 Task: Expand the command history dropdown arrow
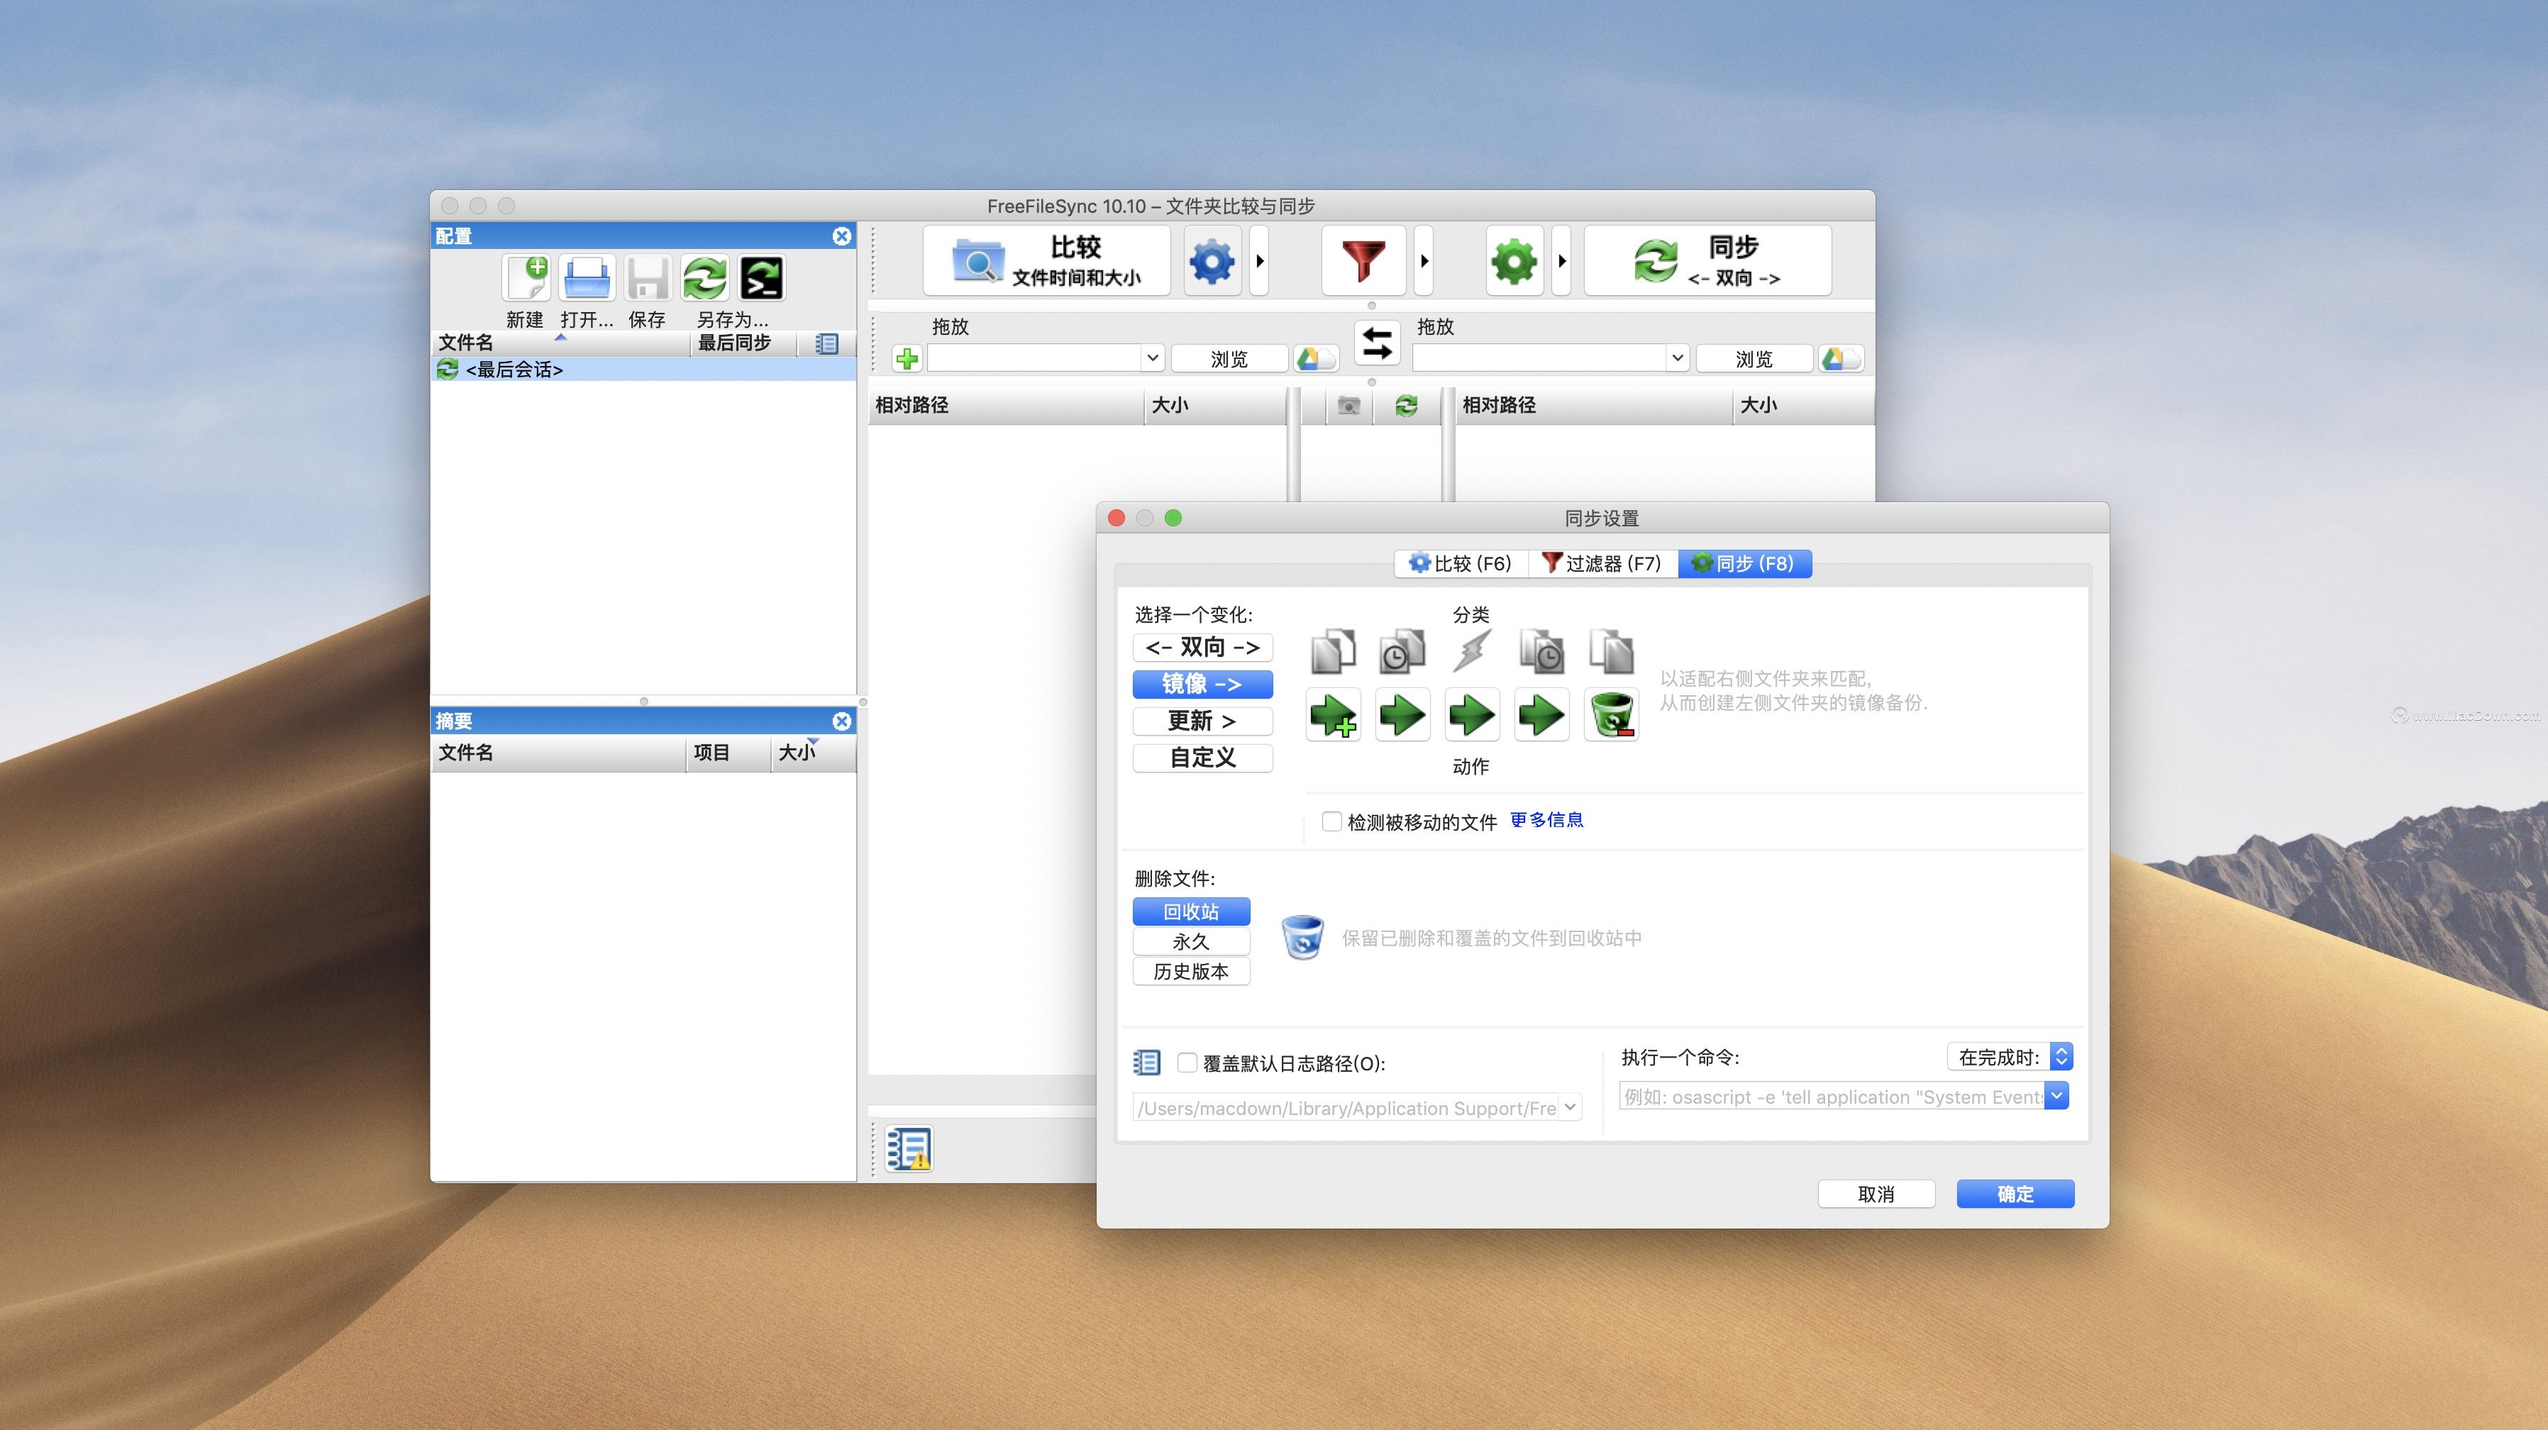coord(2056,1096)
